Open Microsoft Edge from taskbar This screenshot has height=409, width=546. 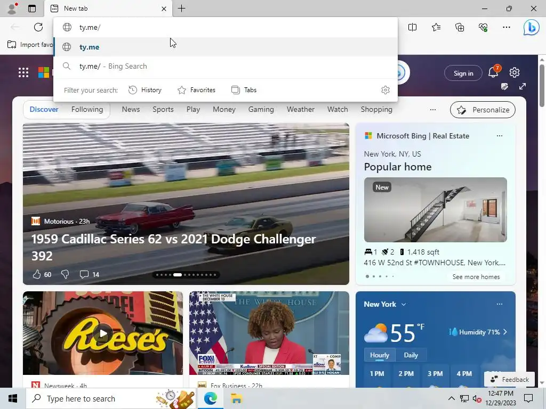point(210,398)
